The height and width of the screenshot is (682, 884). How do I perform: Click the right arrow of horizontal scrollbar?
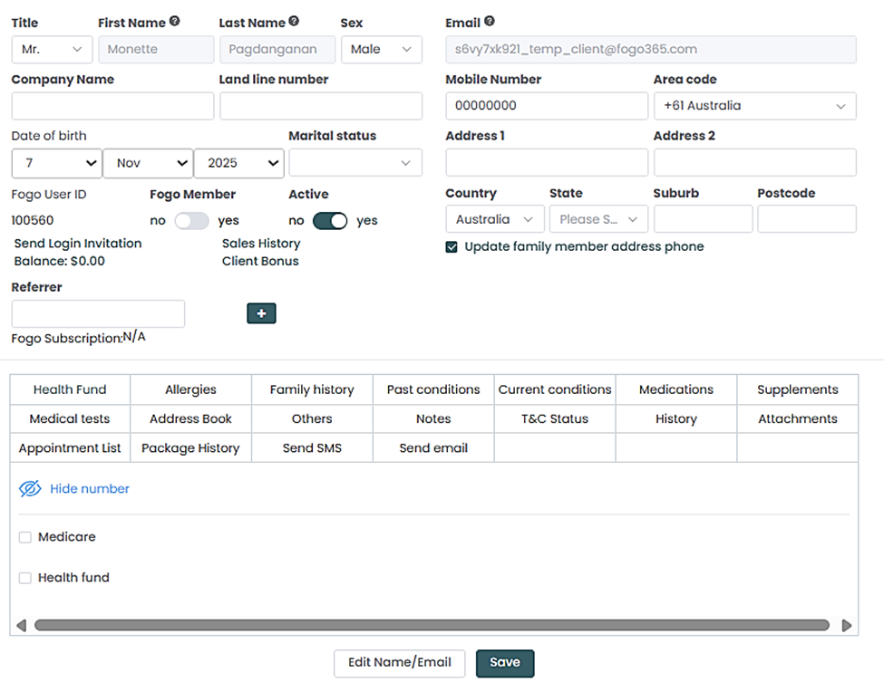point(847,625)
